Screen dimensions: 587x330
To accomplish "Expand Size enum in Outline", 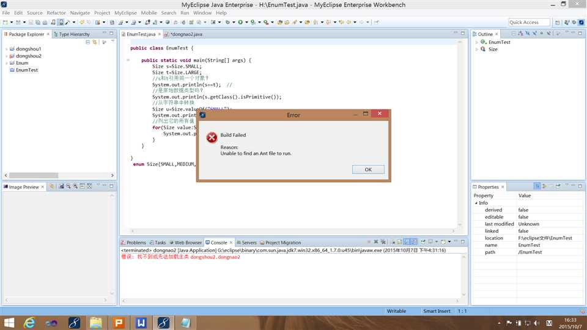I will pos(476,50).
